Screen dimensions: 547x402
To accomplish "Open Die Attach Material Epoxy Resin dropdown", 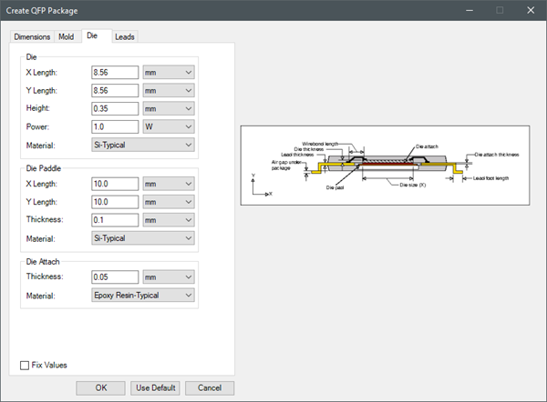I will point(144,295).
